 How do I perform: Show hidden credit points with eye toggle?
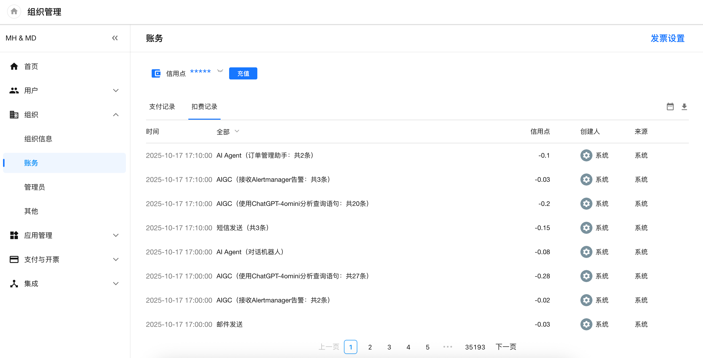220,71
